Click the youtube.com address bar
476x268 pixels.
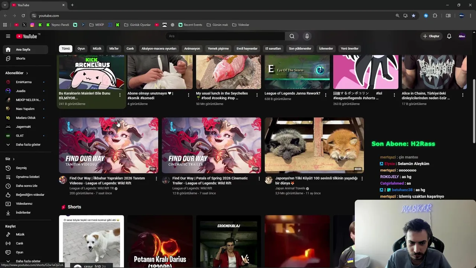click(212, 16)
